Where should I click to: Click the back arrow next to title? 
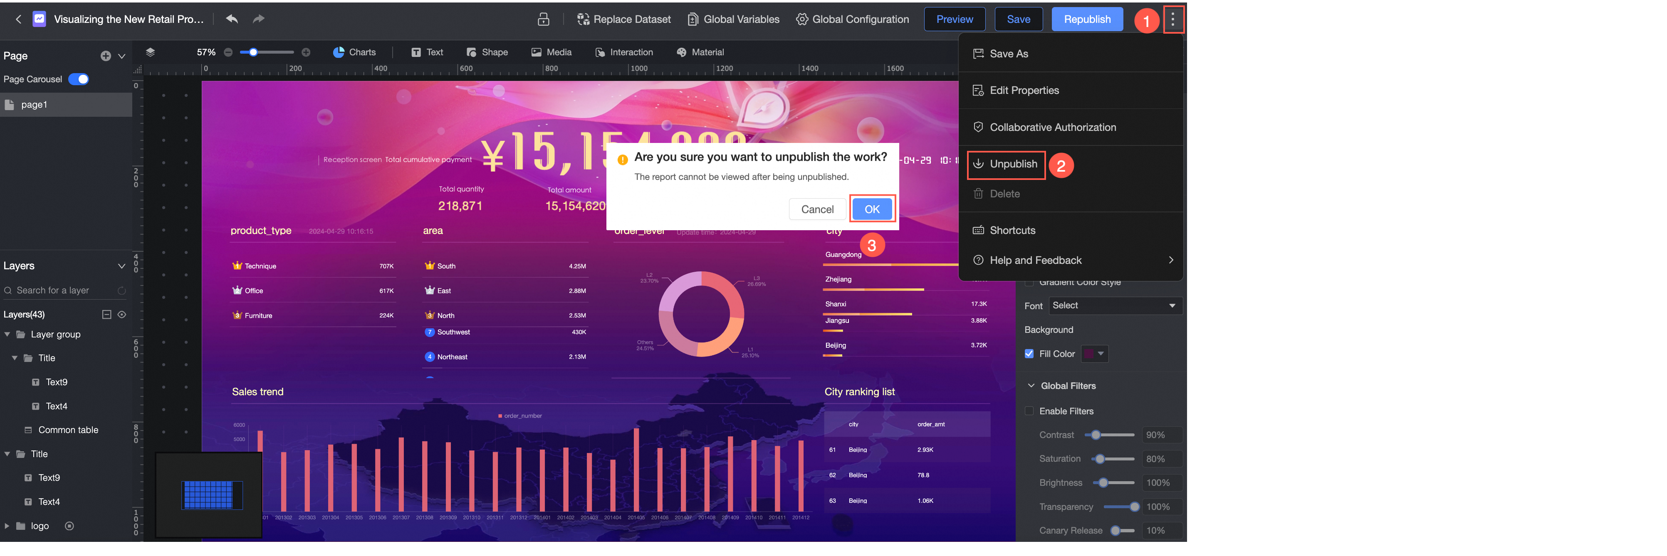tap(18, 20)
